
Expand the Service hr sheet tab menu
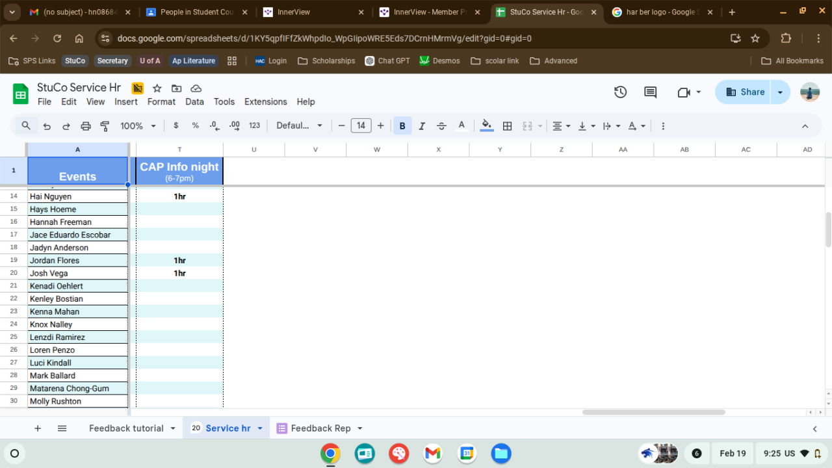coord(260,428)
